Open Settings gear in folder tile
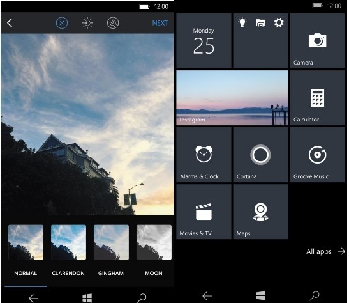 (x=279, y=22)
